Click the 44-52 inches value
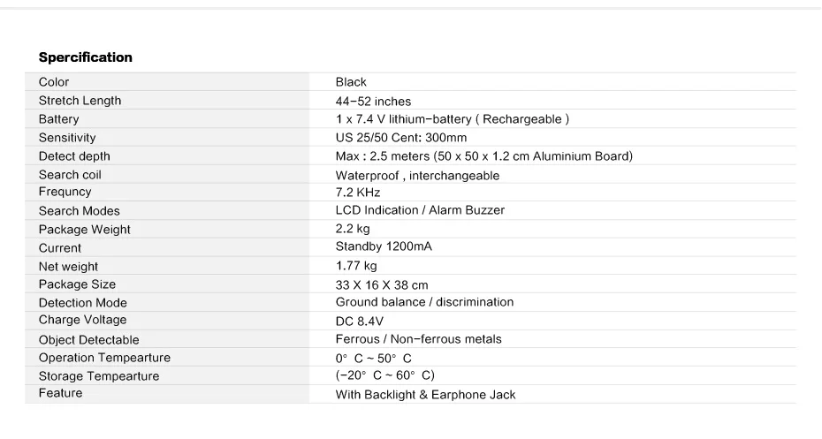This screenshot has height=439, width=822. pyautogui.click(x=373, y=101)
